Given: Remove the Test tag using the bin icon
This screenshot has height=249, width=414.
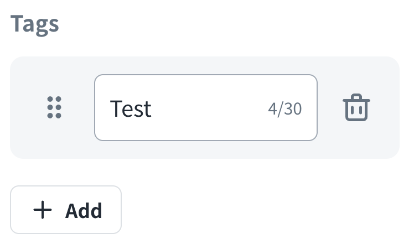Looking at the screenshot, I should pos(356,107).
